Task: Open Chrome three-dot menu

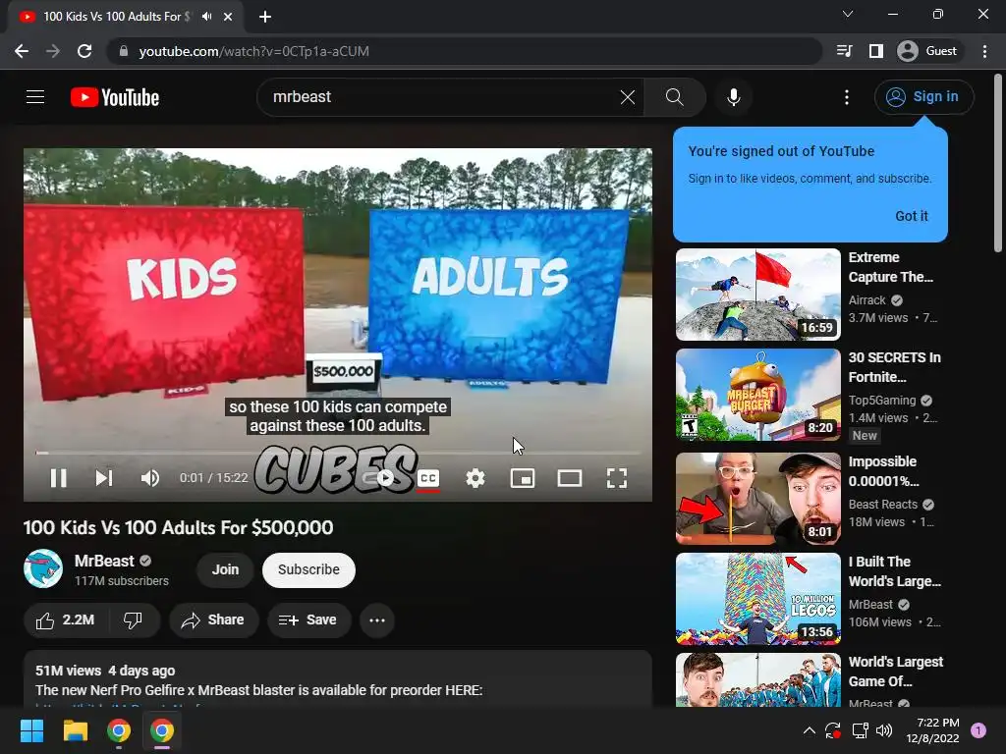Action: point(984,51)
